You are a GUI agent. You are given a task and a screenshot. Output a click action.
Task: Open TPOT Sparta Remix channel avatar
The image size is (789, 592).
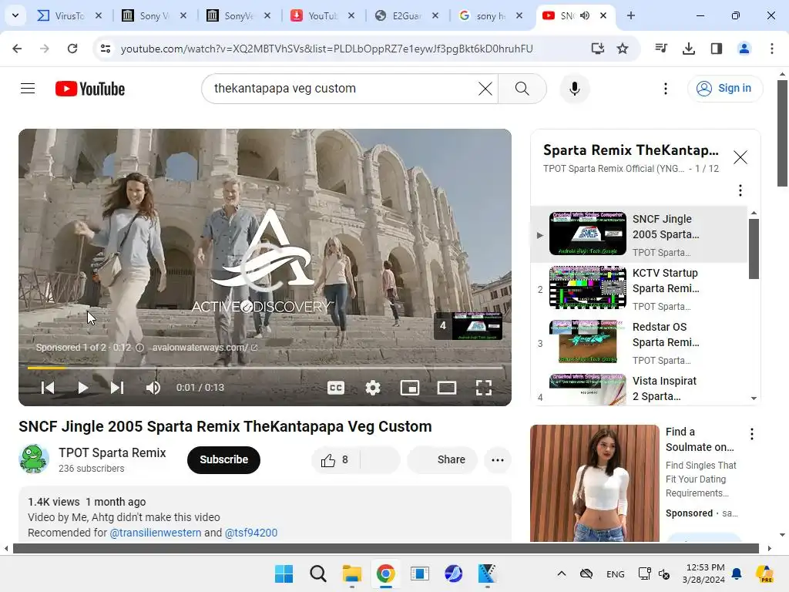(34, 459)
